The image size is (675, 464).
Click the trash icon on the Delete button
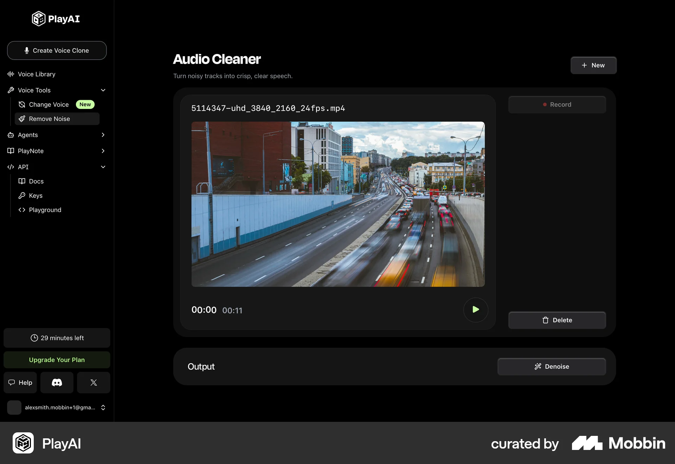[545, 320]
